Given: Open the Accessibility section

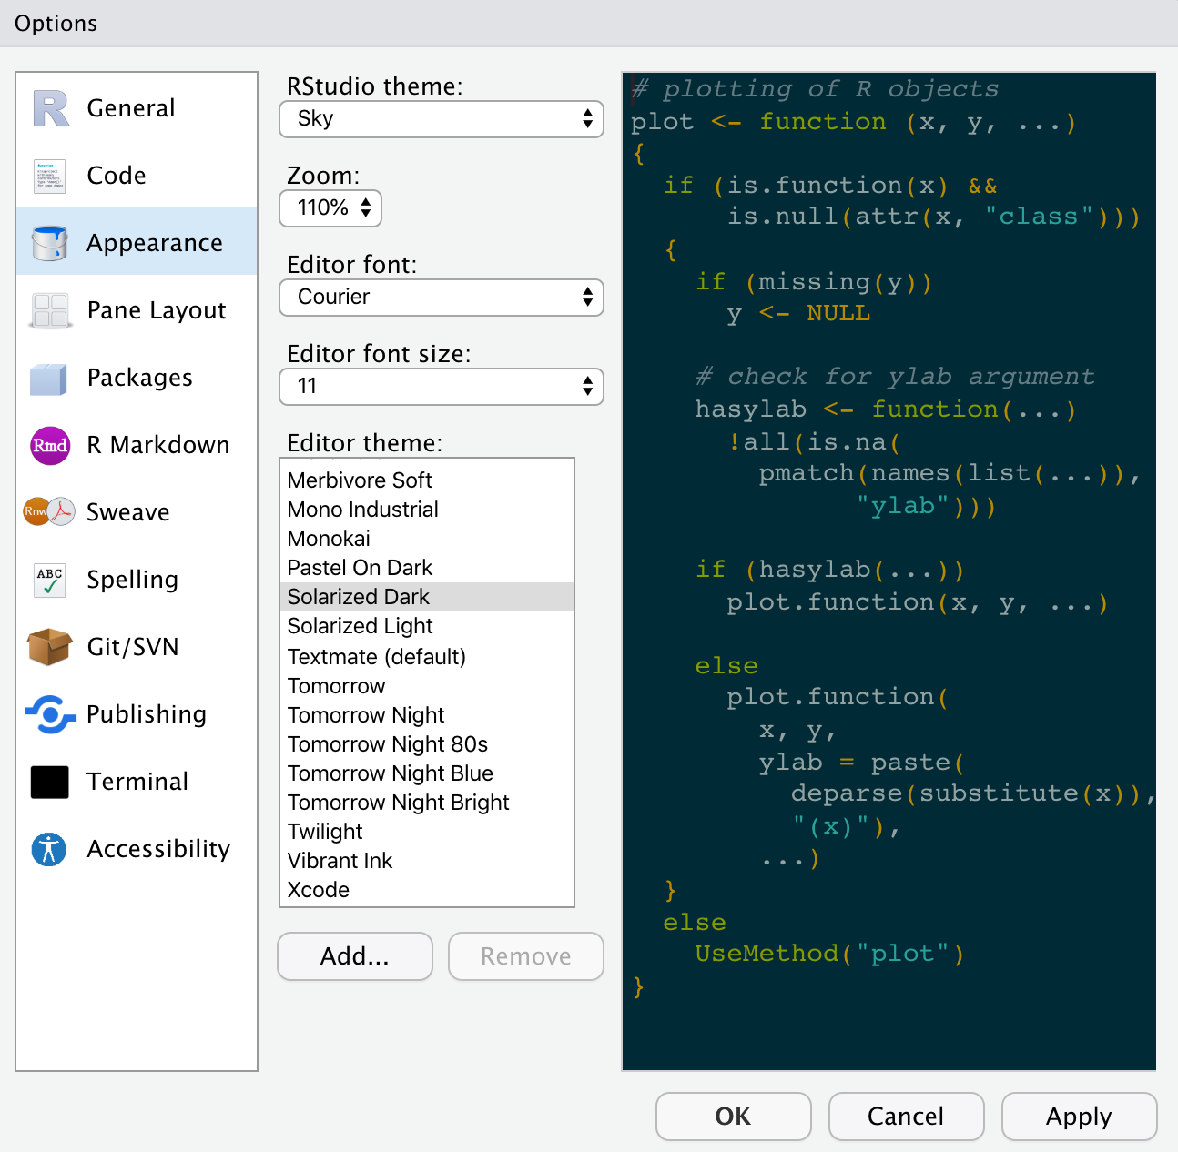Looking at the screenshot, I should coord(137,849).
